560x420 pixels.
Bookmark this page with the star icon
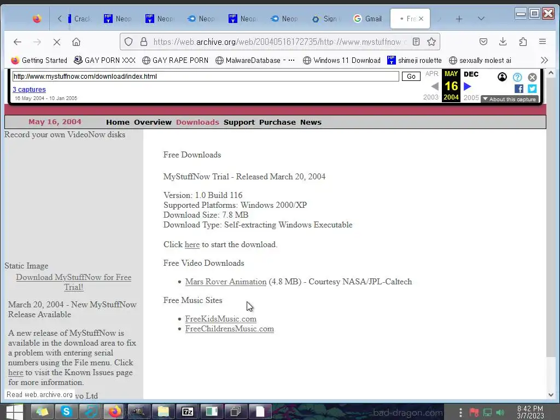[431, 42]
